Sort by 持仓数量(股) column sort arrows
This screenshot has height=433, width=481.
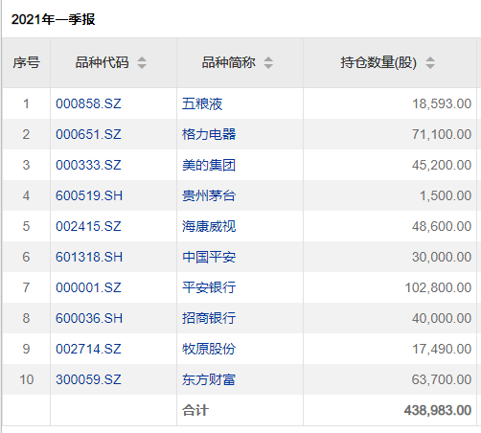(x=430, y=62)
